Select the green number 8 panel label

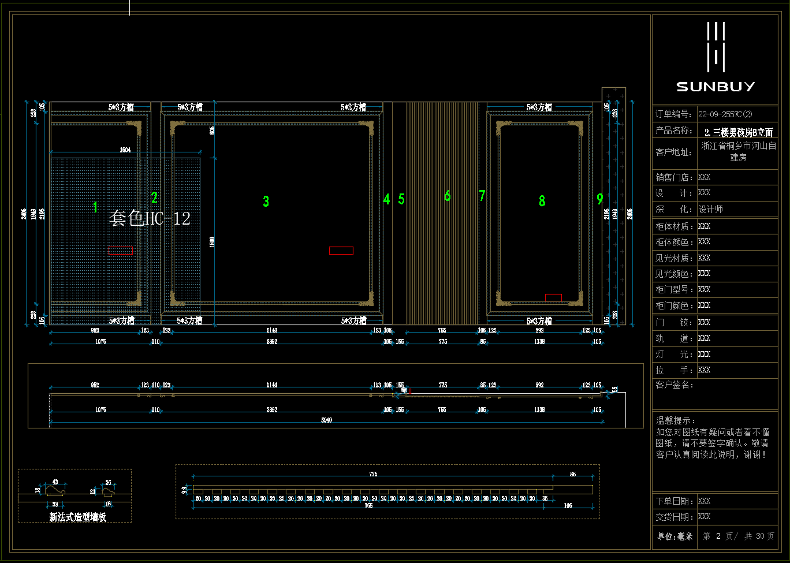[542, 201]
